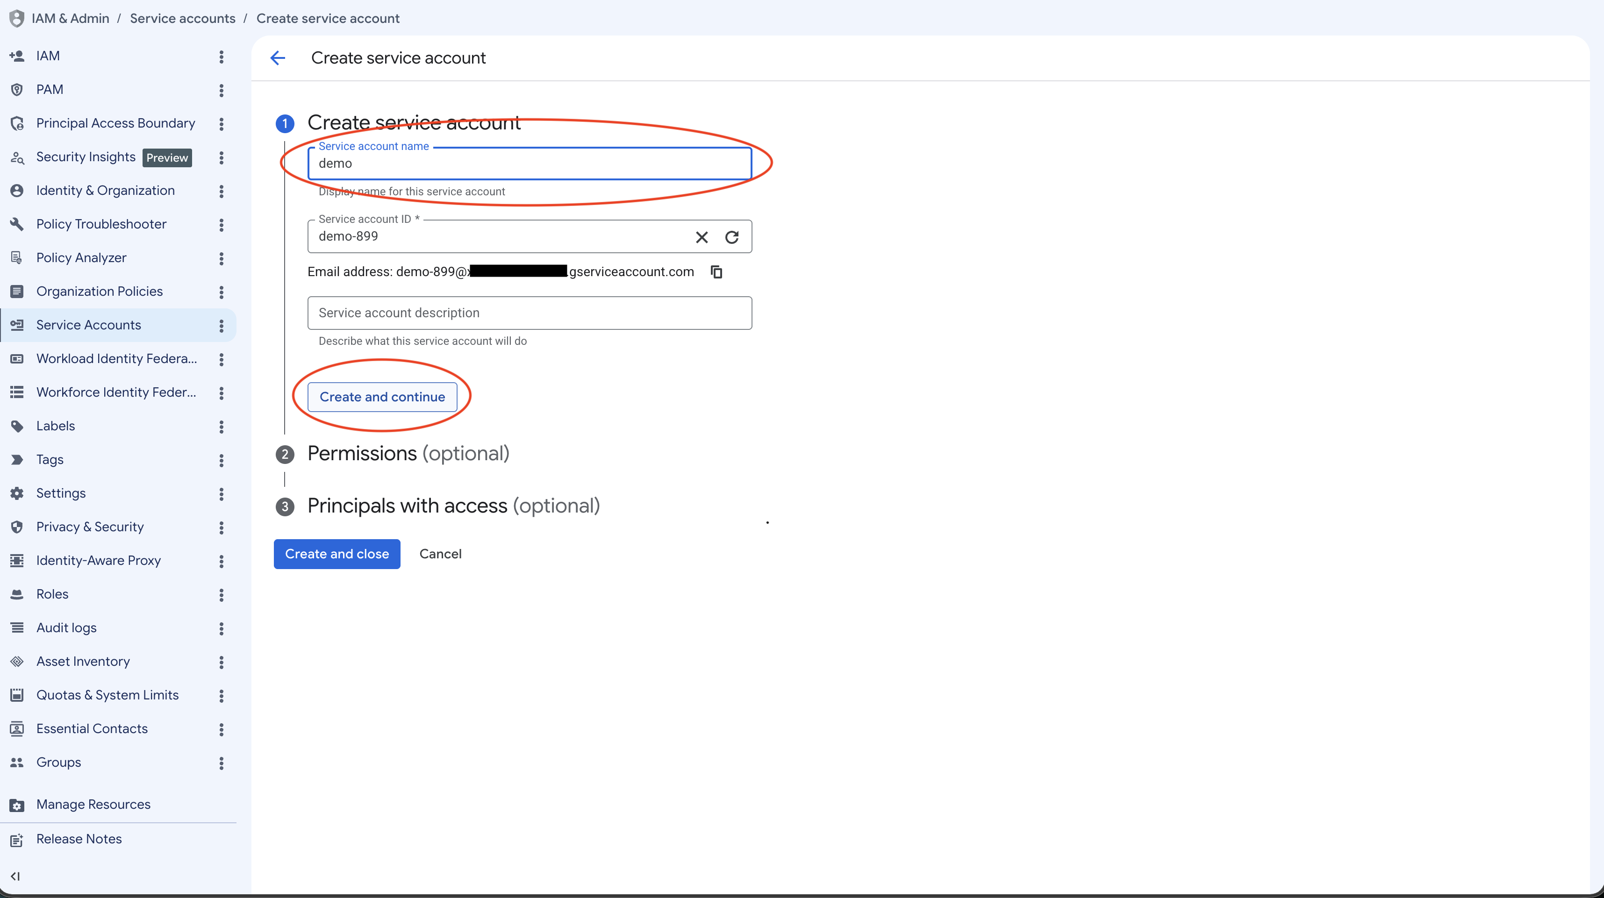Click the Workforce Identity Federation icon

pos(17,392)
